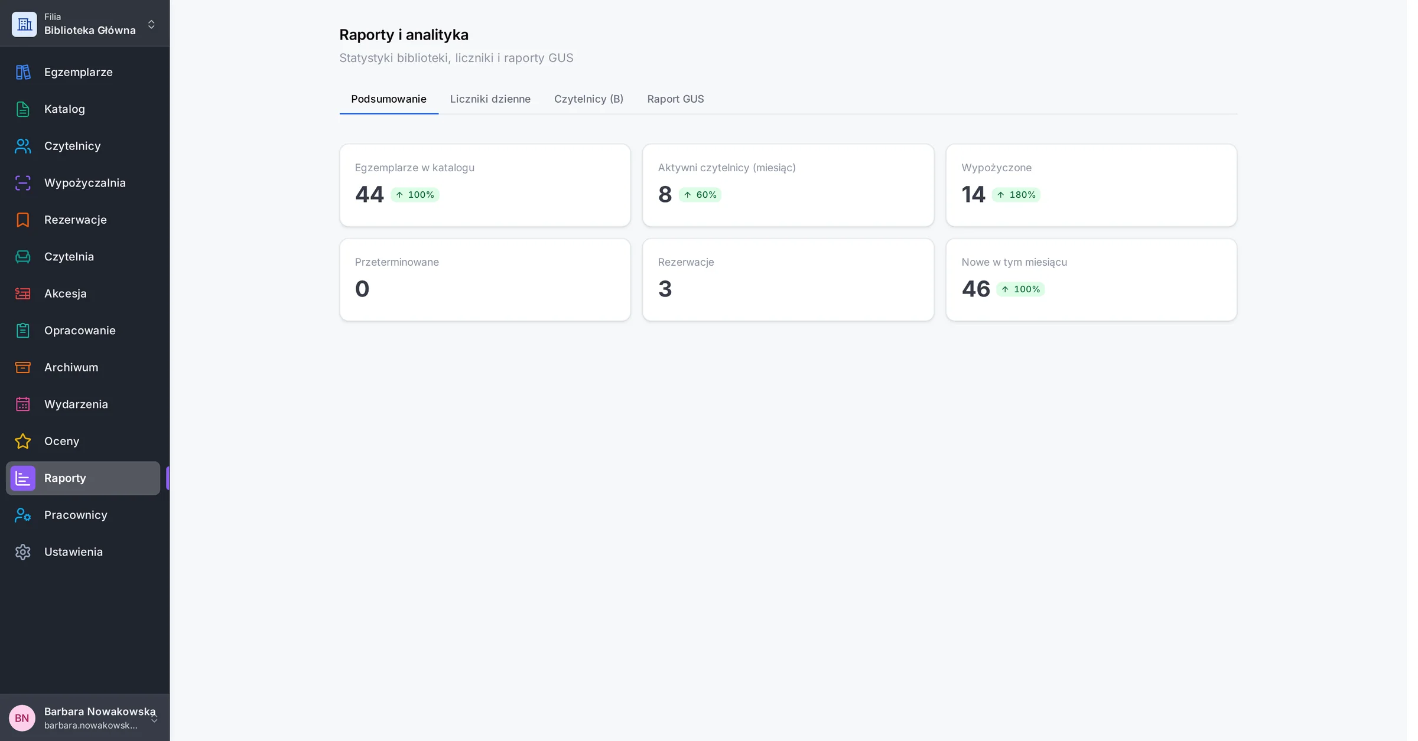Click the Rezerwacje bookmark icon

point(23,220)
